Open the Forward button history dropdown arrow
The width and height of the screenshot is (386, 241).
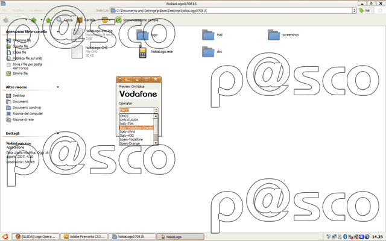pyautogui.click(x=42, y=20)
